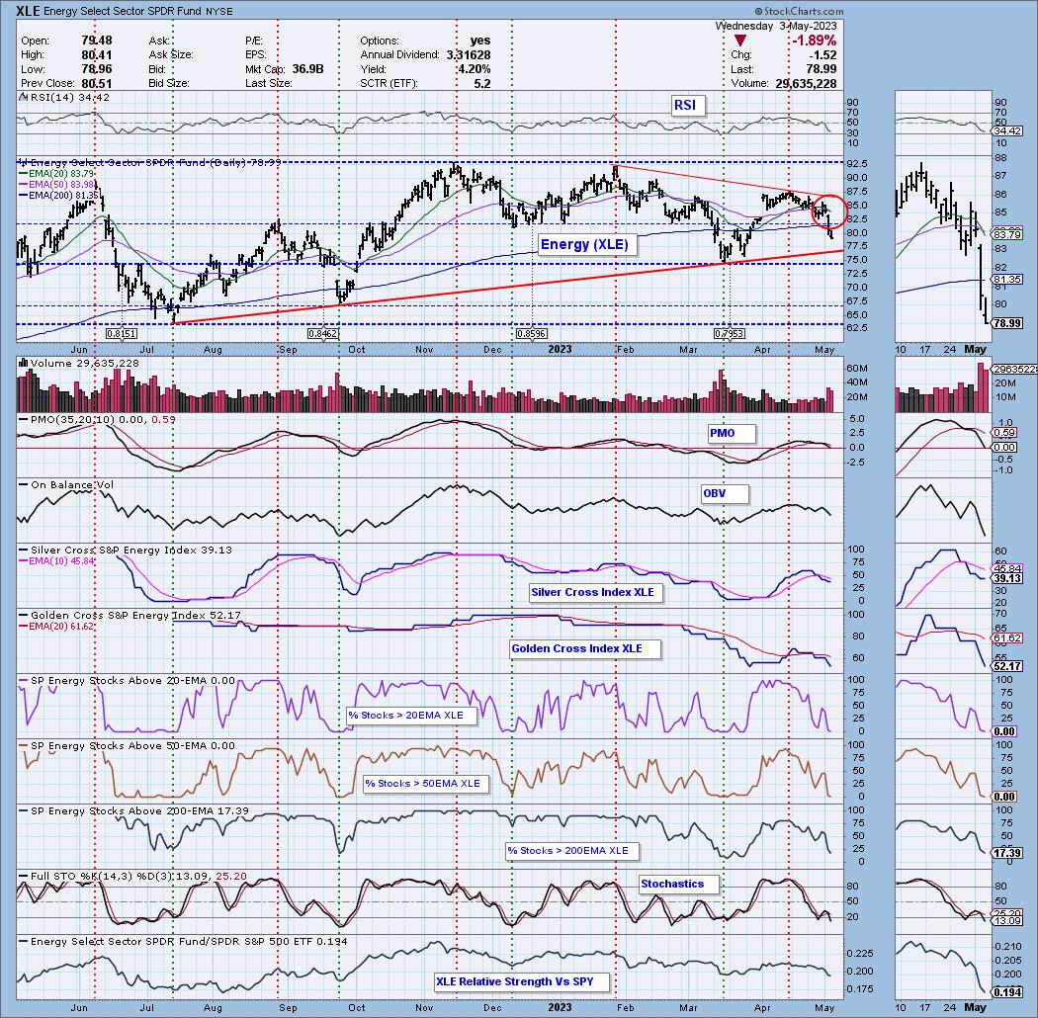Click the 0.8596 label near December
The width and height of the screenshot is (1038, 1018).
531,334
